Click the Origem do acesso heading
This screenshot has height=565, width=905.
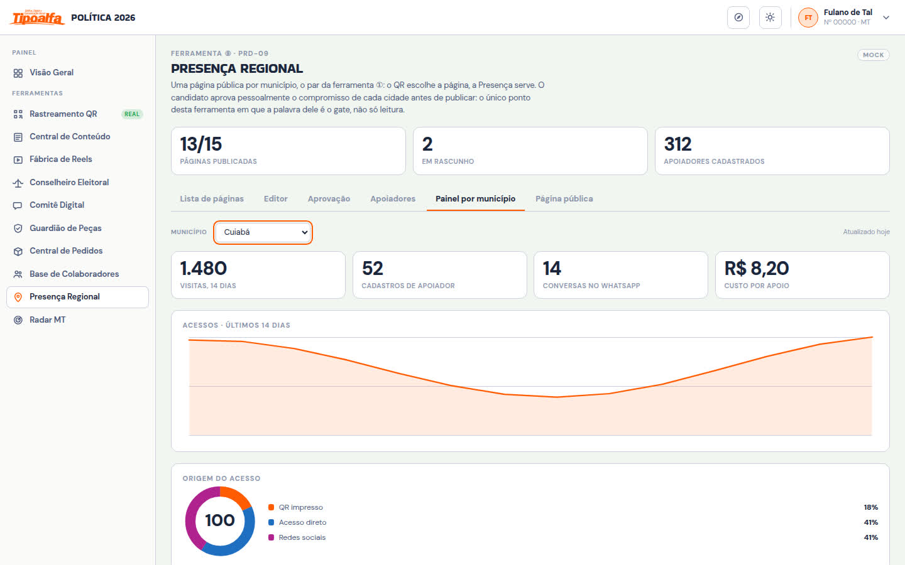coord(221,478)
